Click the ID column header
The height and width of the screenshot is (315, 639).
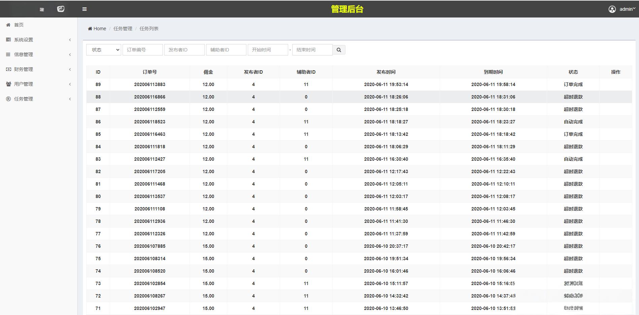(98, 72)
